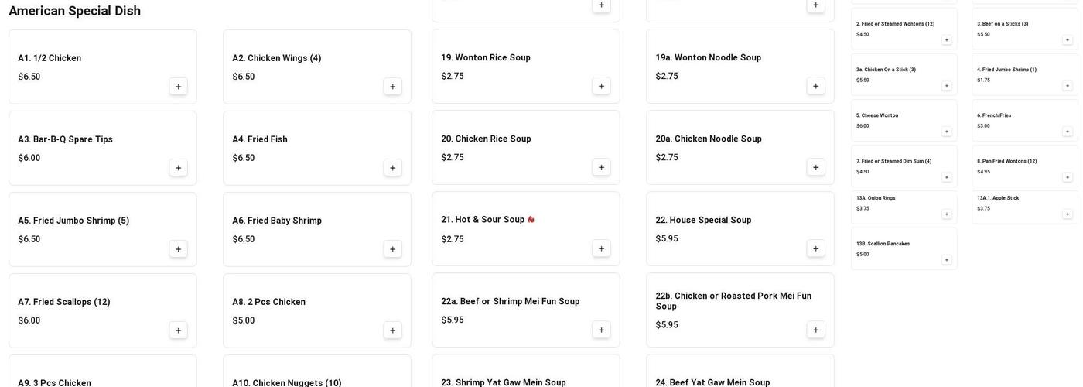The height and width of the screenshot is (387, 1083).
Task: Add A1. 1/2 Chicken to cart
Action: click(x=178, y=87)
